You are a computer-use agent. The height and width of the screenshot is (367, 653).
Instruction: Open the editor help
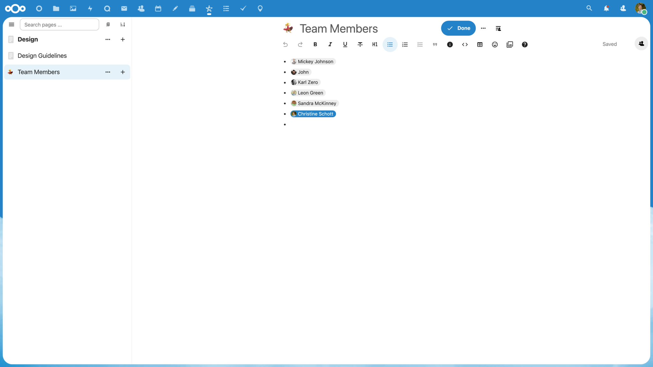[x=525, y=44]
